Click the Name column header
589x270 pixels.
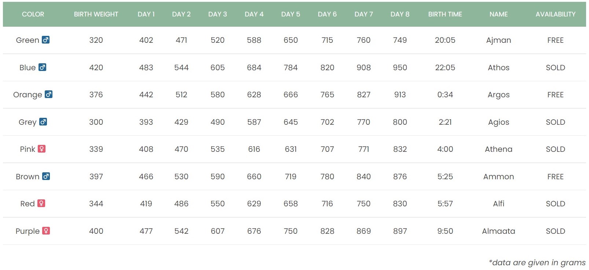click(x=498, y=14)
